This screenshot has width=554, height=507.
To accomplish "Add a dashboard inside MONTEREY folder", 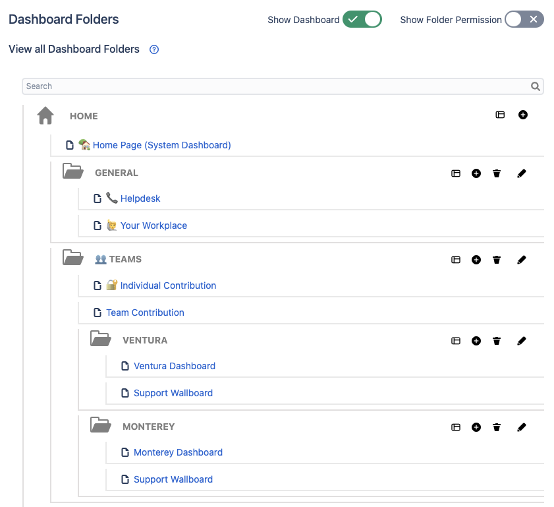I will click(476, 427).
